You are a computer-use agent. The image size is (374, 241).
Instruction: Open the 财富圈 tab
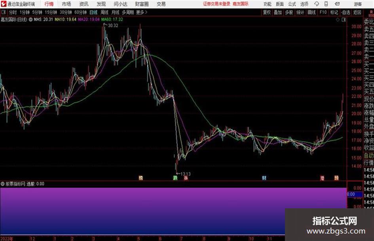[x=142, y=4]
